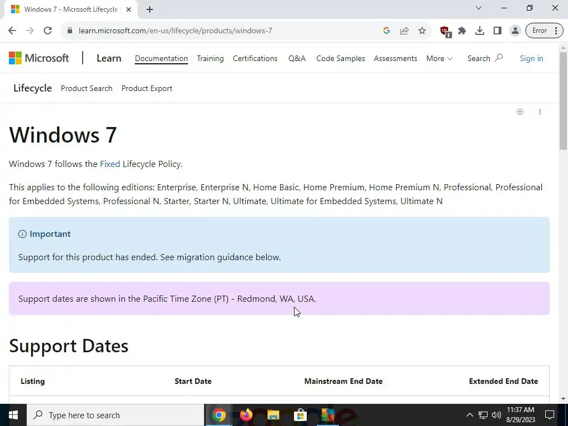The width and height of the screenshot is (568, 426).
Task: Bookmark this page with star icon
Action: click(x=422, y=31)
